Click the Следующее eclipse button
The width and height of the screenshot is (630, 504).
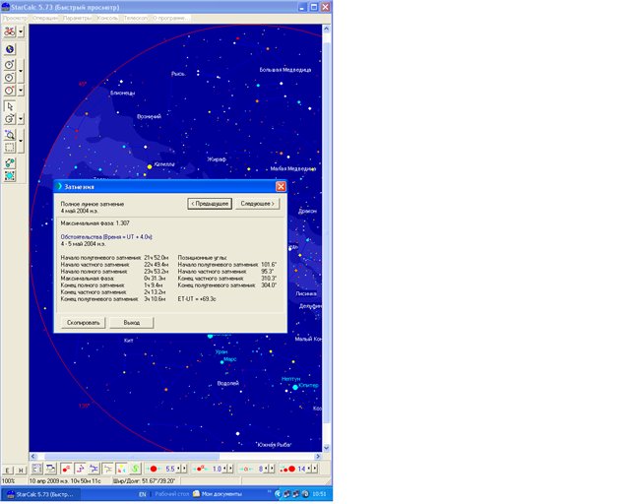tap(258, 204)
